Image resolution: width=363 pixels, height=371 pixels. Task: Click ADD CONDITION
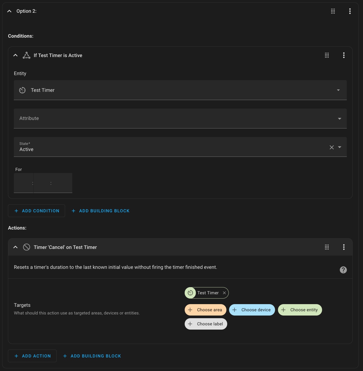click(x=36, y=211)
